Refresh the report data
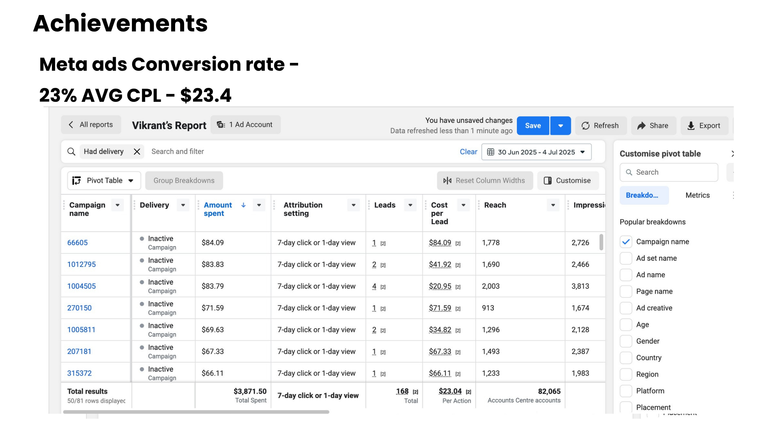The image size is (772, 434). click(x=600, y=125)
